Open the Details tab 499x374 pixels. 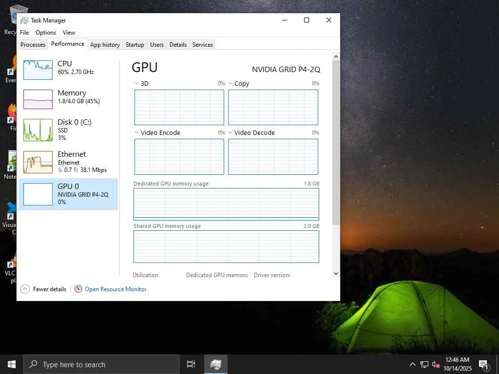pos(178,44)
